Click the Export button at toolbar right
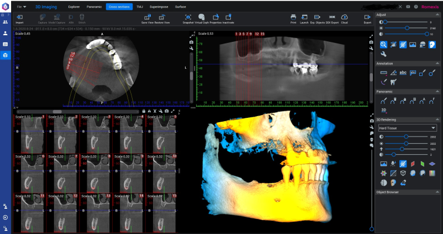This screenshot has height=234, width=443. [x=367, y=19]
